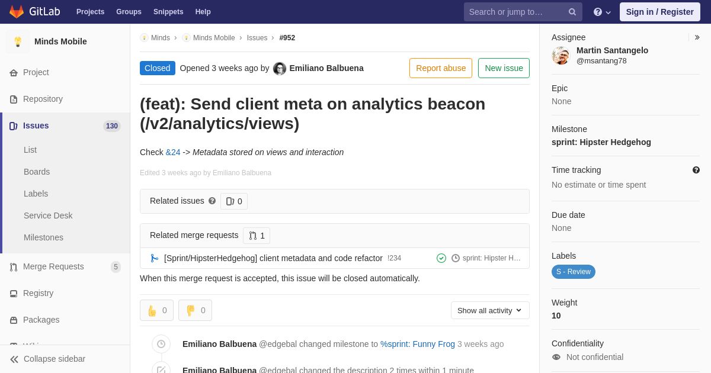Open the Projects menu
The image size is (711, 373).
click(x=90, y=12)
